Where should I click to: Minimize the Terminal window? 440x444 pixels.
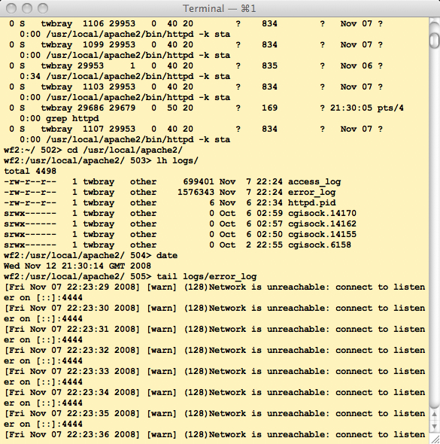27,8
